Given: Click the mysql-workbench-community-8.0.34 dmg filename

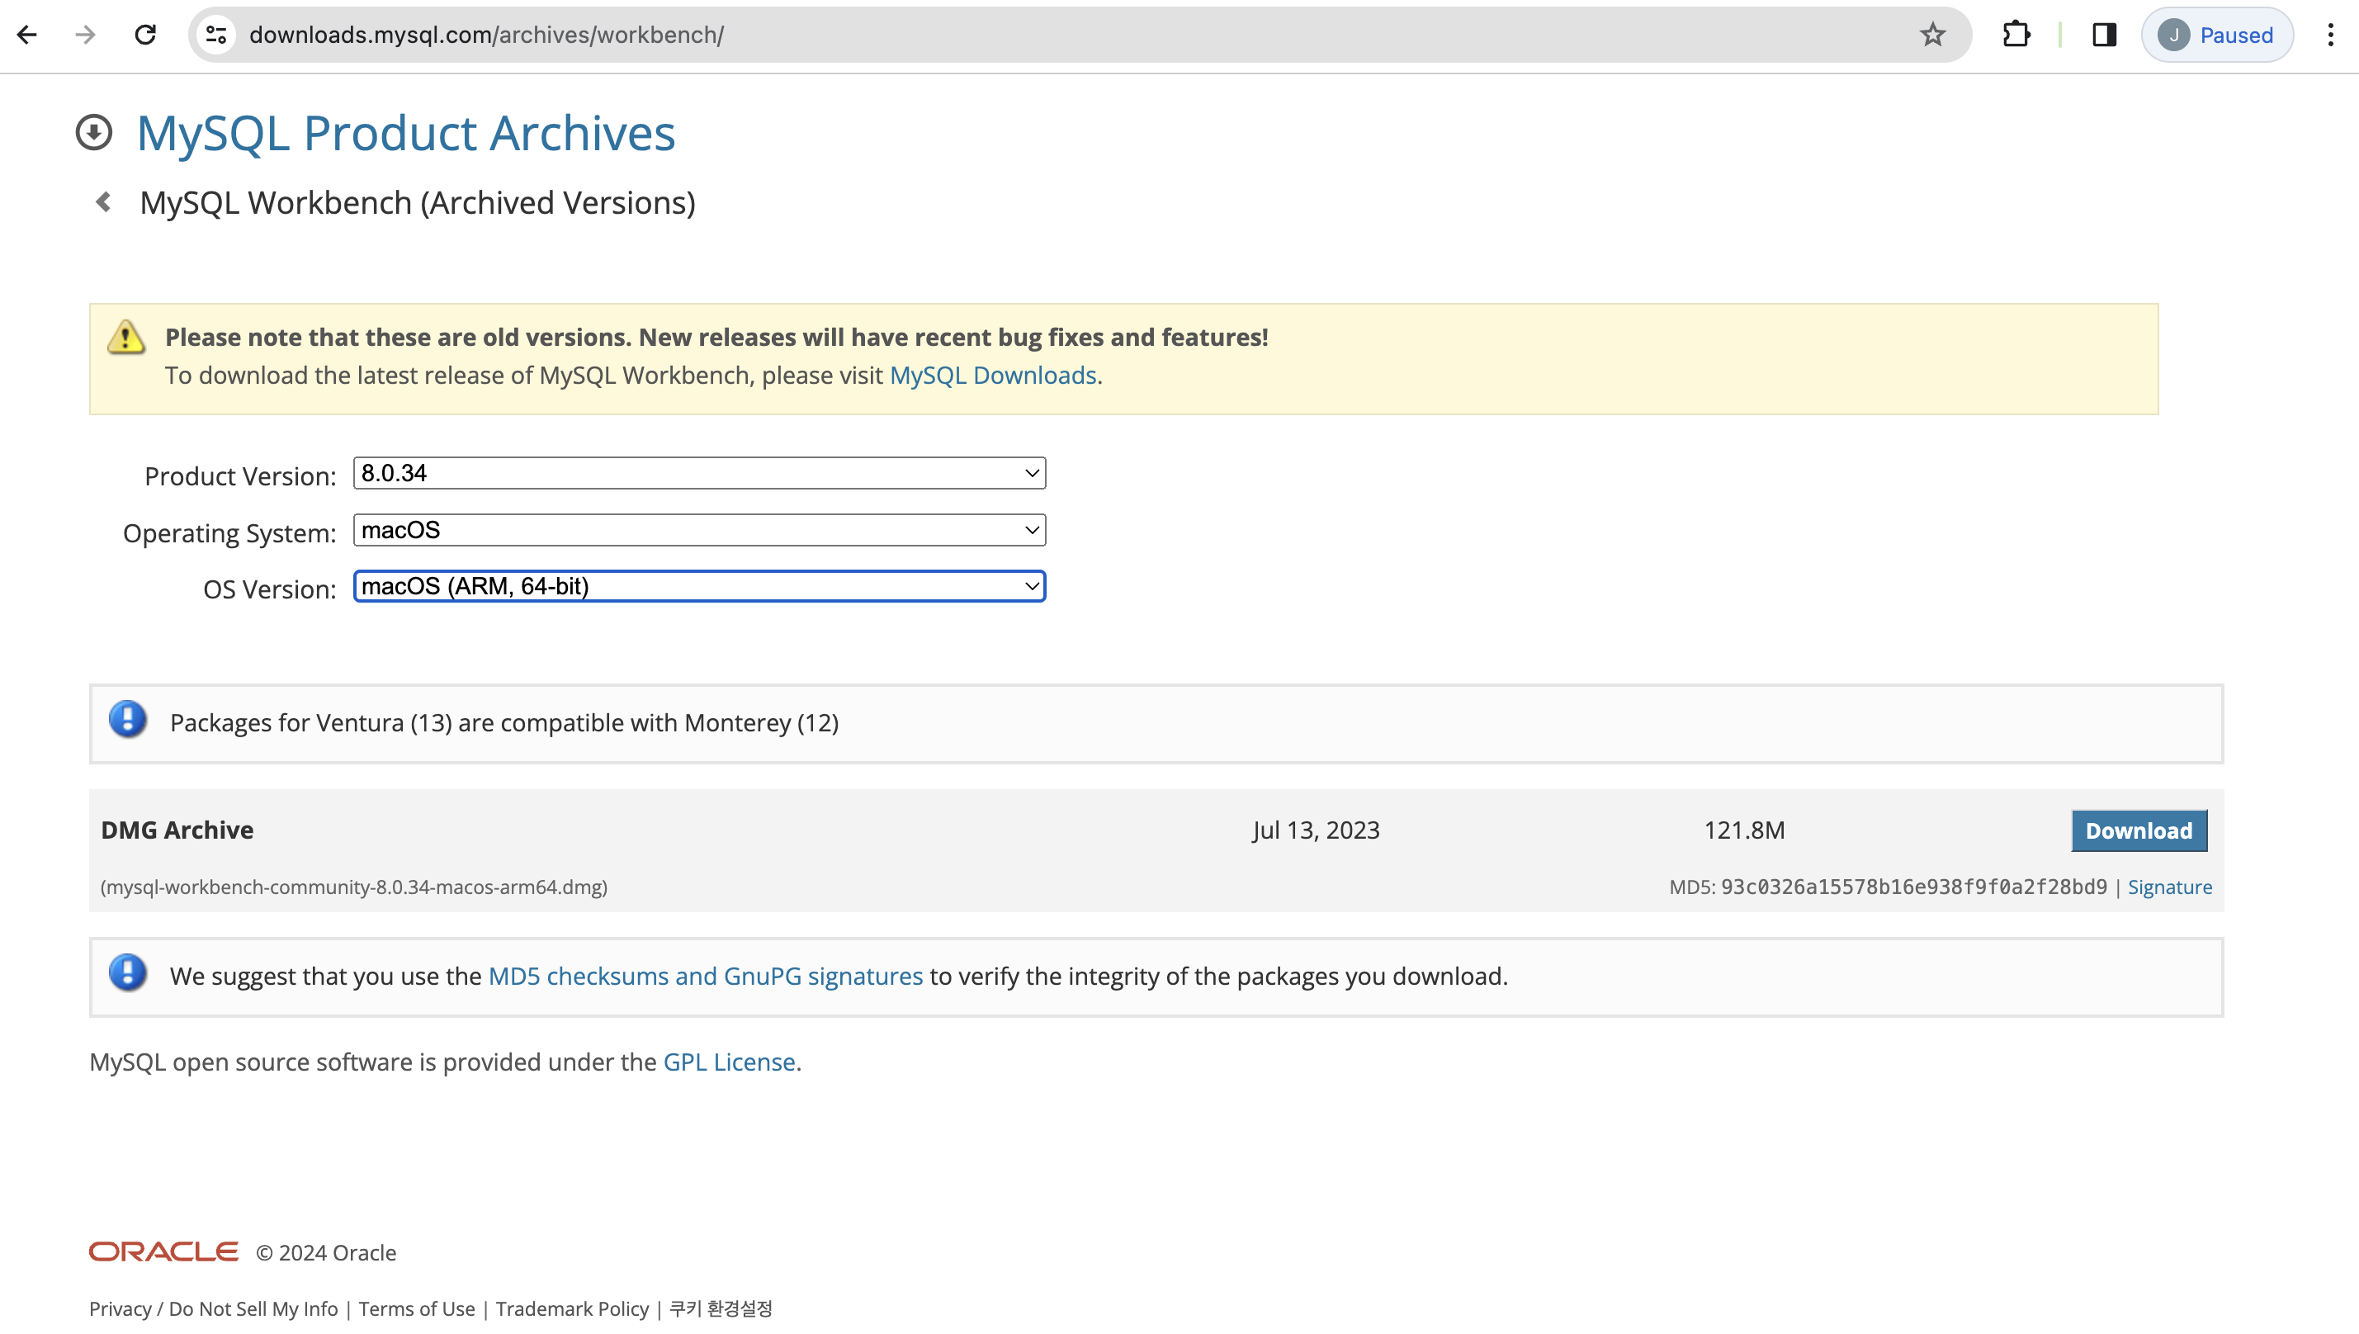Looking at the screenshot, I should [353, 887].
